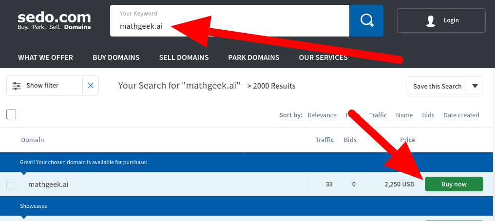Click the traffic value 33
Image resolution: width=495 pixels, height=221 pixels.
pos(329,184)
